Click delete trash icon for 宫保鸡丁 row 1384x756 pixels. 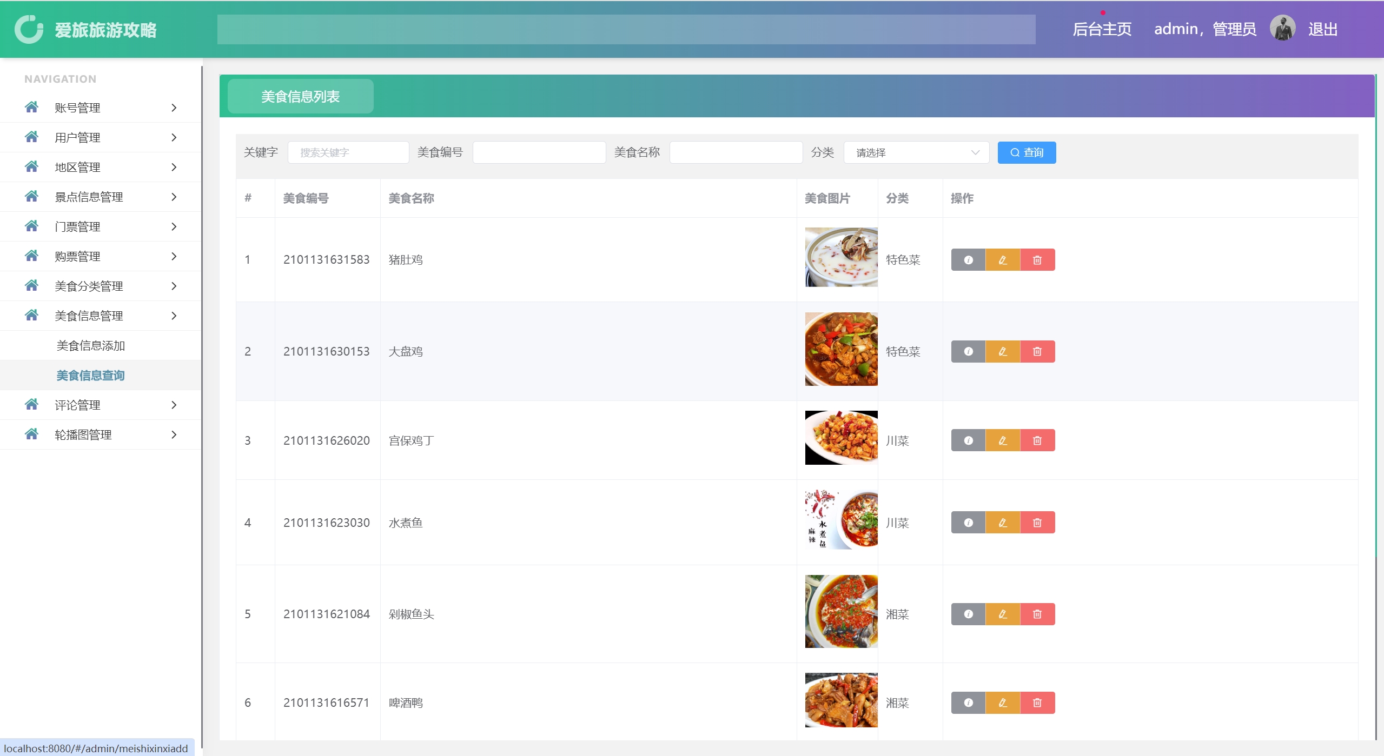[x=1037, y=441]
